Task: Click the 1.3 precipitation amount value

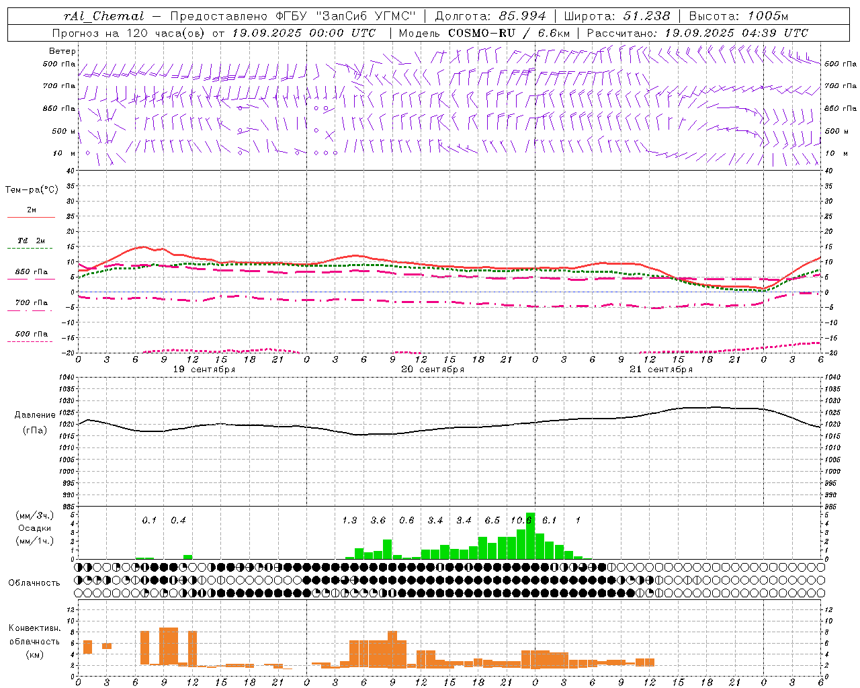Action: 349,521
